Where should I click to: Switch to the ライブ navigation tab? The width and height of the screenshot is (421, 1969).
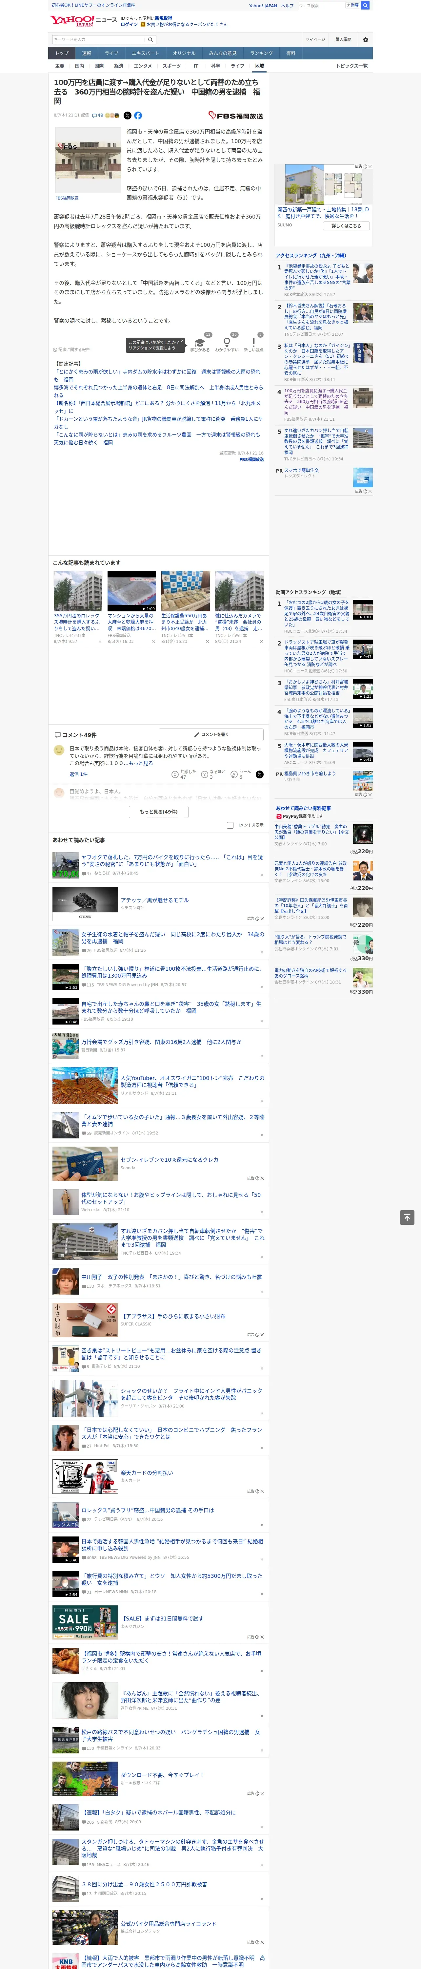point(111,53)
